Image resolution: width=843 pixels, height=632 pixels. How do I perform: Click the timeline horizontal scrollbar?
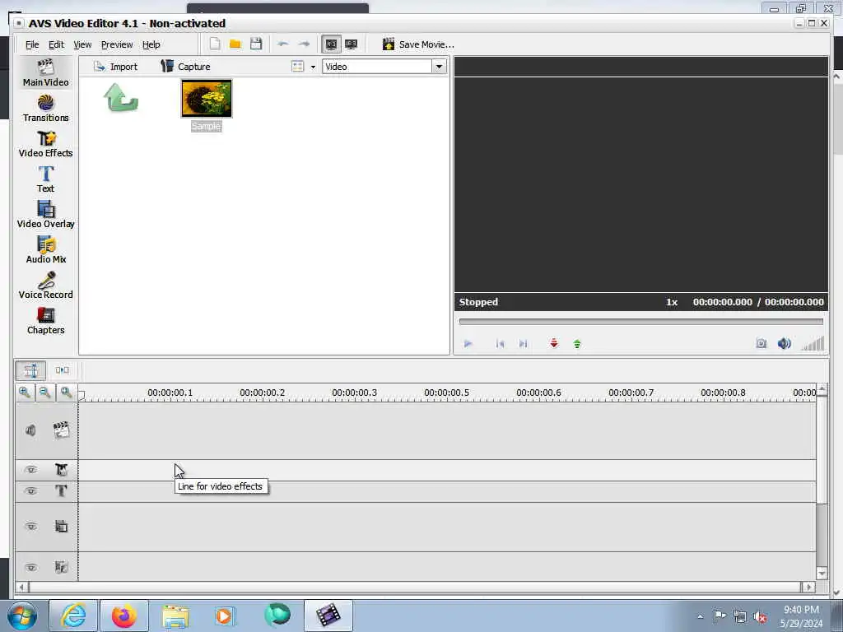(415, 587)
